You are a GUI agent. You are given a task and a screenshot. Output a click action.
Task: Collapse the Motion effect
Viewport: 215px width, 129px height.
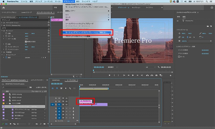tap(2, 31)
